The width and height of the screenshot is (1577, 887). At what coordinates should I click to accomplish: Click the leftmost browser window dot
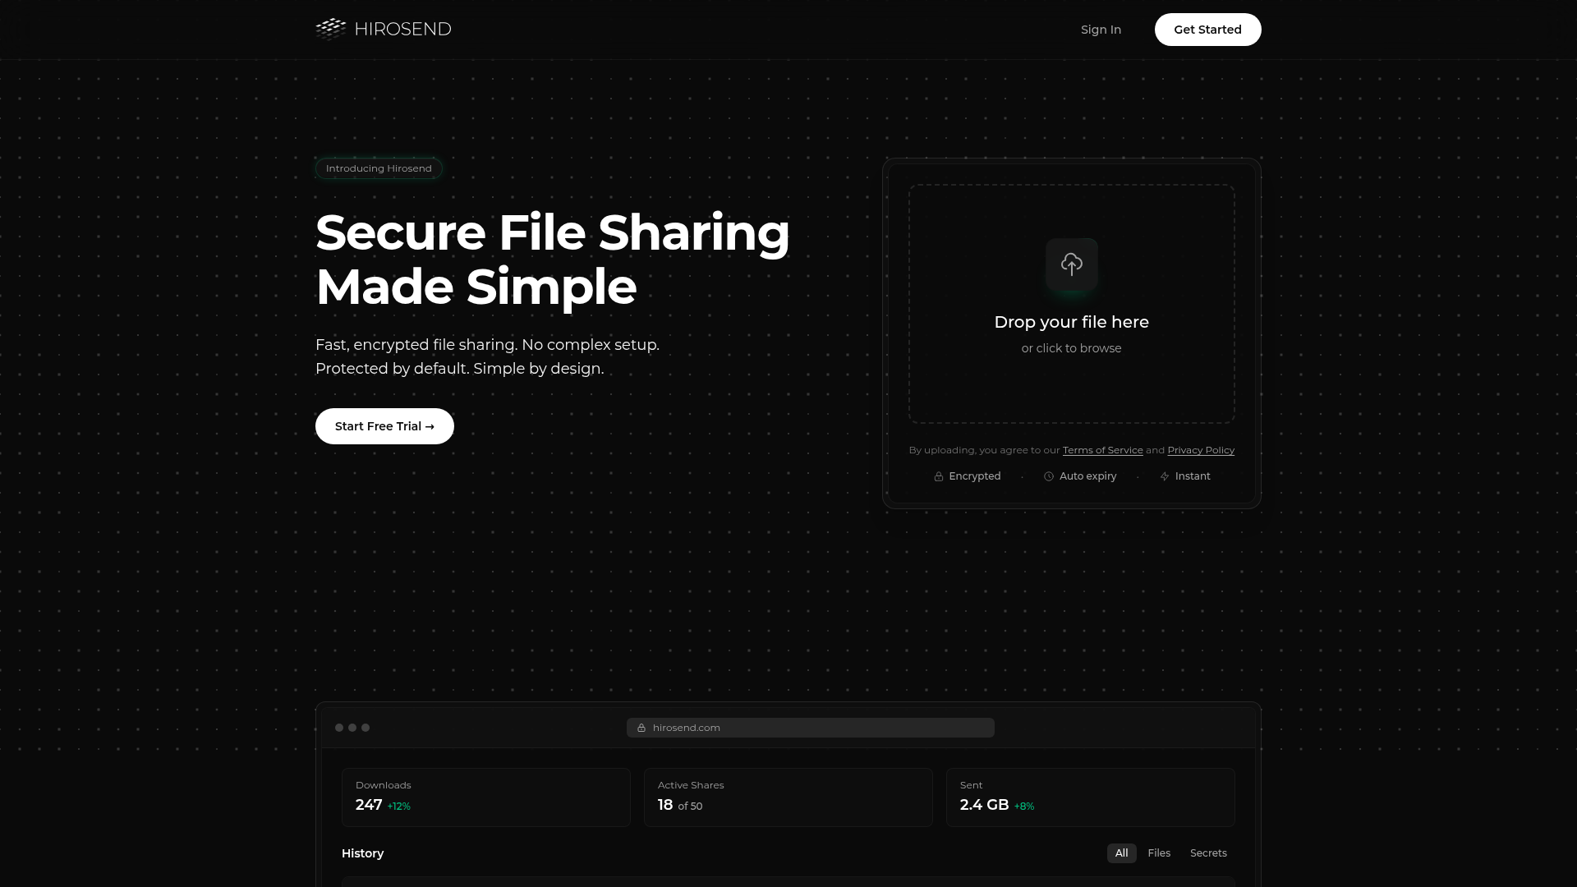(339, 727)
